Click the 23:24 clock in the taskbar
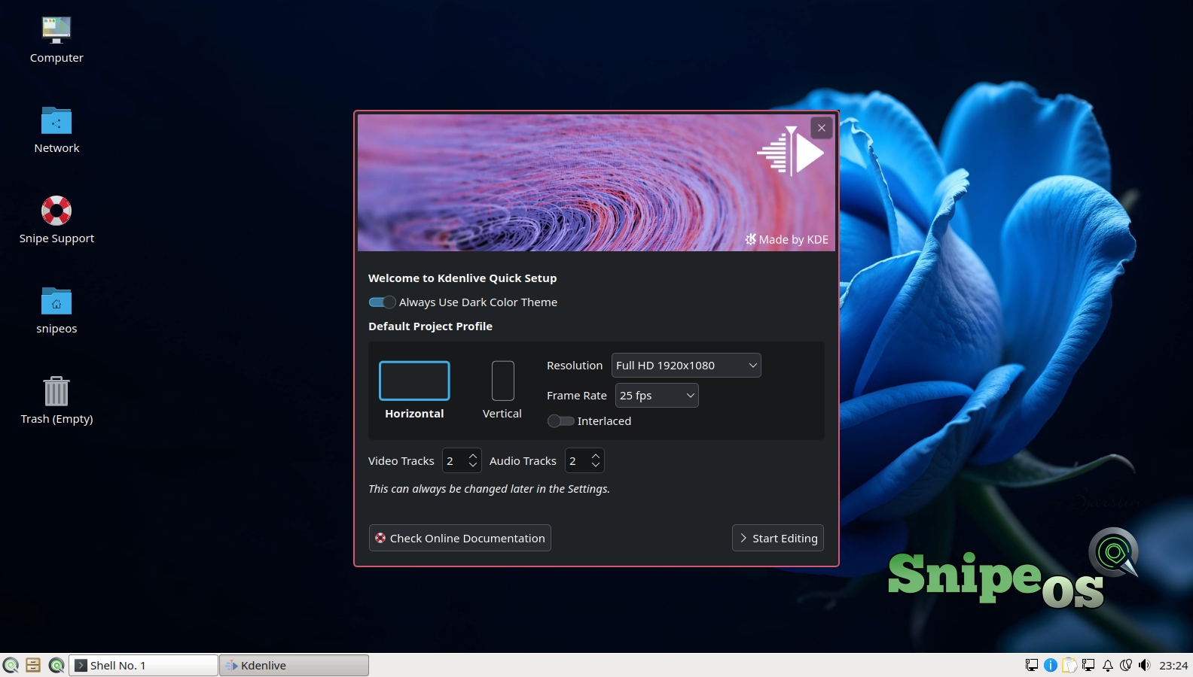This screenshot has height=677, width=1193. [x=1173, y=665]
